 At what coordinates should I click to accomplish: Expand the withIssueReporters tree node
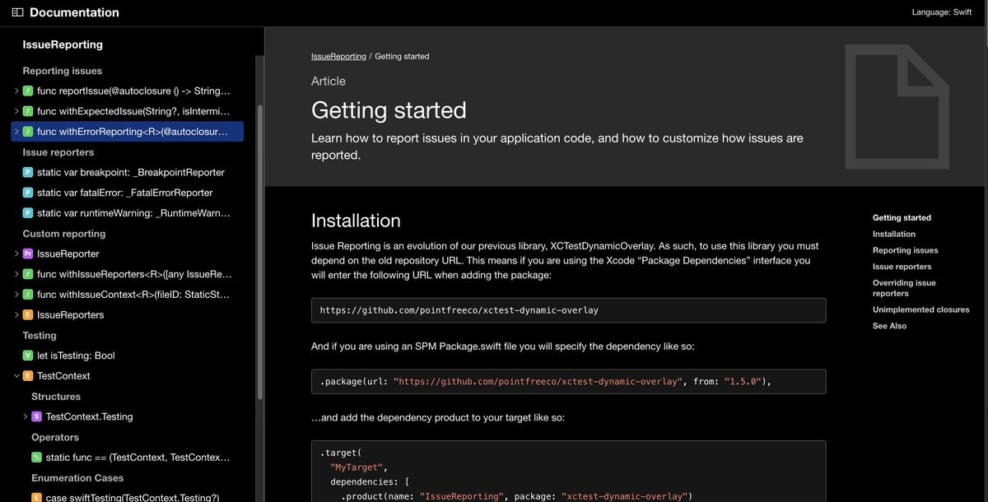tap(16, 274)
